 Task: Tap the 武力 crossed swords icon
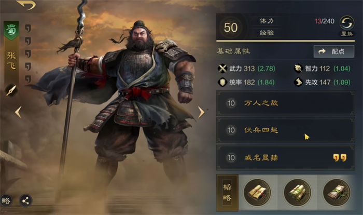point(222,69)
